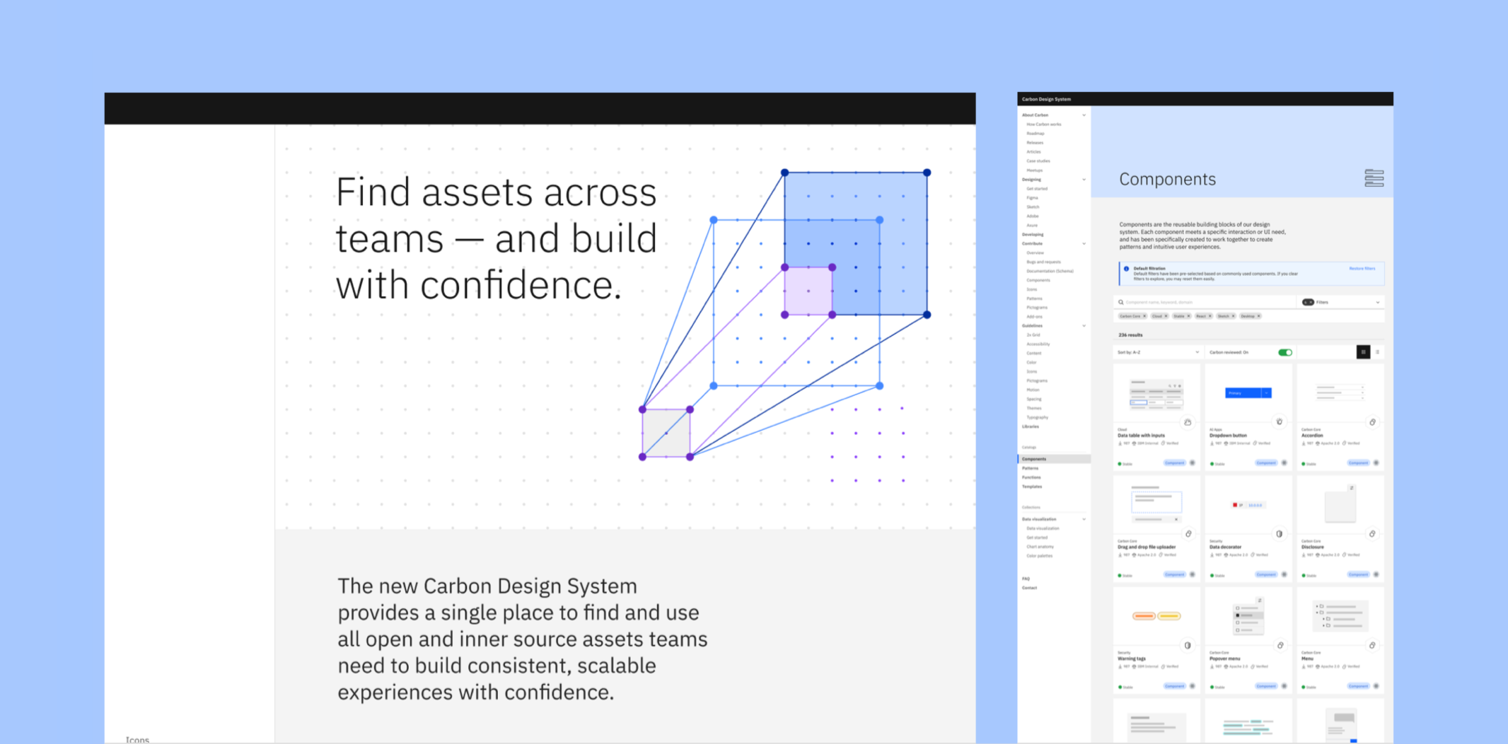
Task: Collapse the Guidelines sidebar section
Action: [x=1084, y=326]
